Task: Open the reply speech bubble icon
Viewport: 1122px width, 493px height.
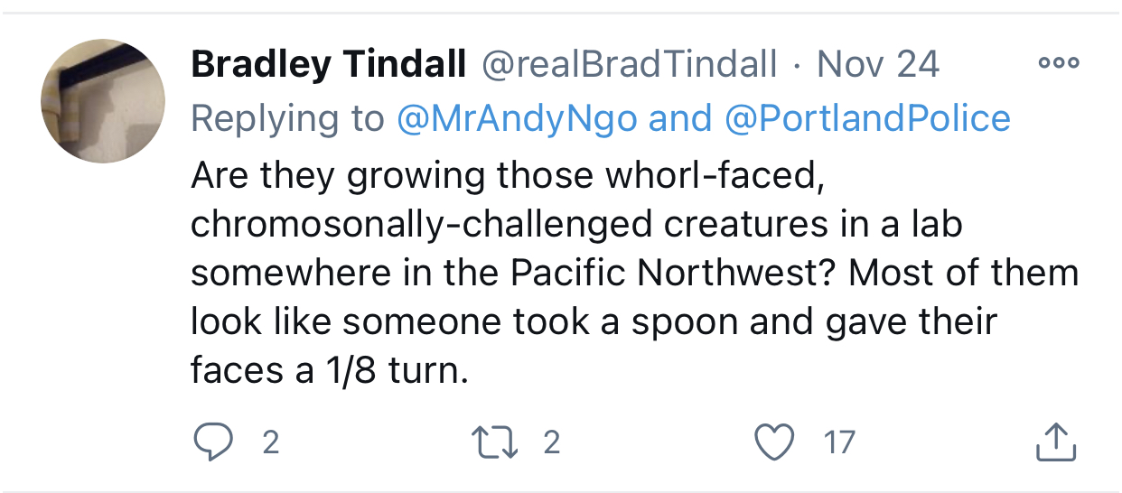Action: pyautogui.click(x=214, y=442)
